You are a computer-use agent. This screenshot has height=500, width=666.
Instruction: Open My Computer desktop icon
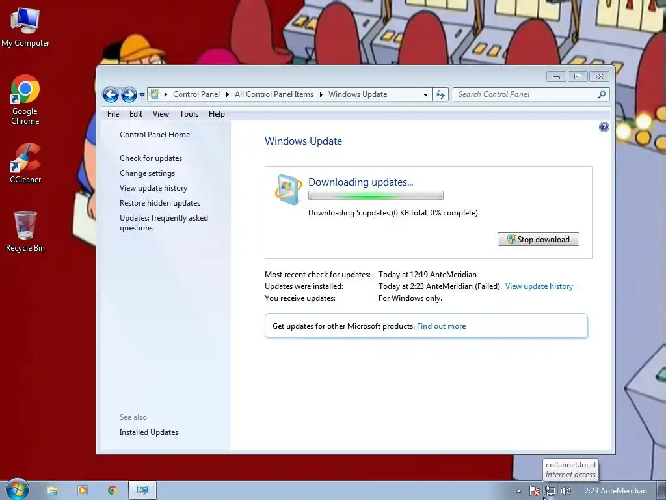pyautogui.click(x=25, y=27)
